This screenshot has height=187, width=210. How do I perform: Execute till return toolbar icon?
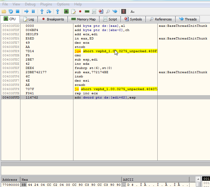click(58, 11)
